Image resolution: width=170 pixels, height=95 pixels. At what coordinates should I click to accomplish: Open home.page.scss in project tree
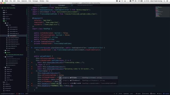(x=14, y=31)
